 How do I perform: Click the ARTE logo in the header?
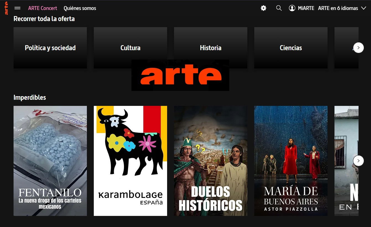pyautogui.click(x=6, y=8)
